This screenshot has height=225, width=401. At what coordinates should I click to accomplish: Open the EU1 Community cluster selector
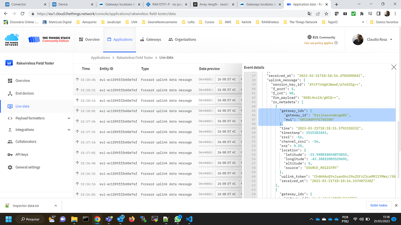[321, 37]
